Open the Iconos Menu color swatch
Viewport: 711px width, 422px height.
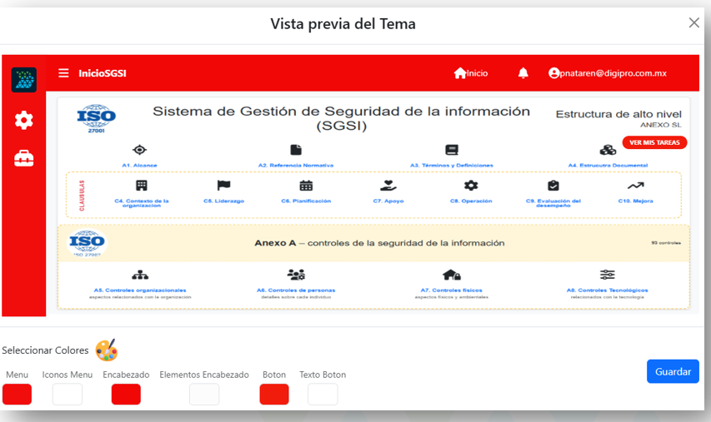pos(68,395)
